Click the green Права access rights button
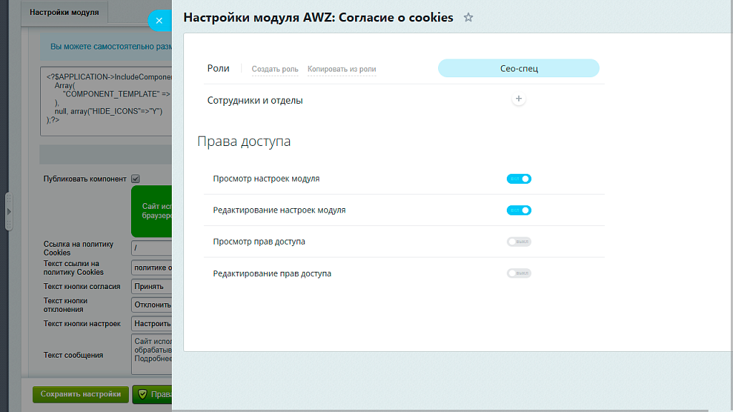733x412 pixels. tap(154, 394)
